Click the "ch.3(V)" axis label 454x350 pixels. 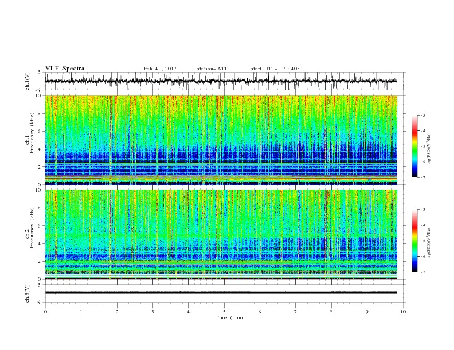(x=28, y=293)
